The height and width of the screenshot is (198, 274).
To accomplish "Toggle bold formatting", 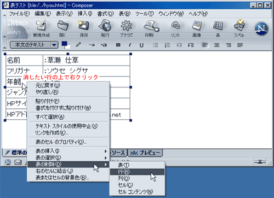I will pos(118,45).
